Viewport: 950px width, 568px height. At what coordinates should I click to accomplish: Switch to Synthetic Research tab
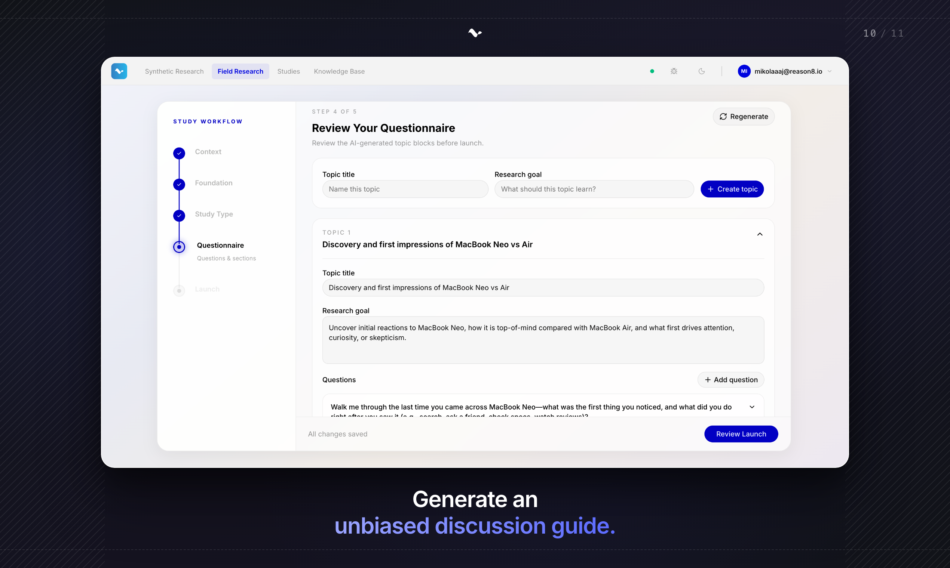click(174, 71)
